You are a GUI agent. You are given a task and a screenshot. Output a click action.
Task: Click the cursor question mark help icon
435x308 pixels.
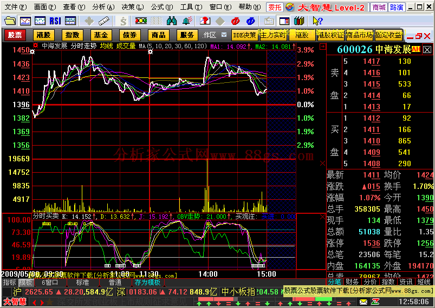tap(317, 21)
